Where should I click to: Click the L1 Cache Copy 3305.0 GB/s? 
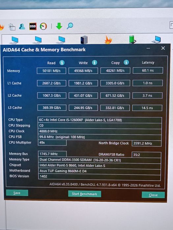tap(115, 83)
